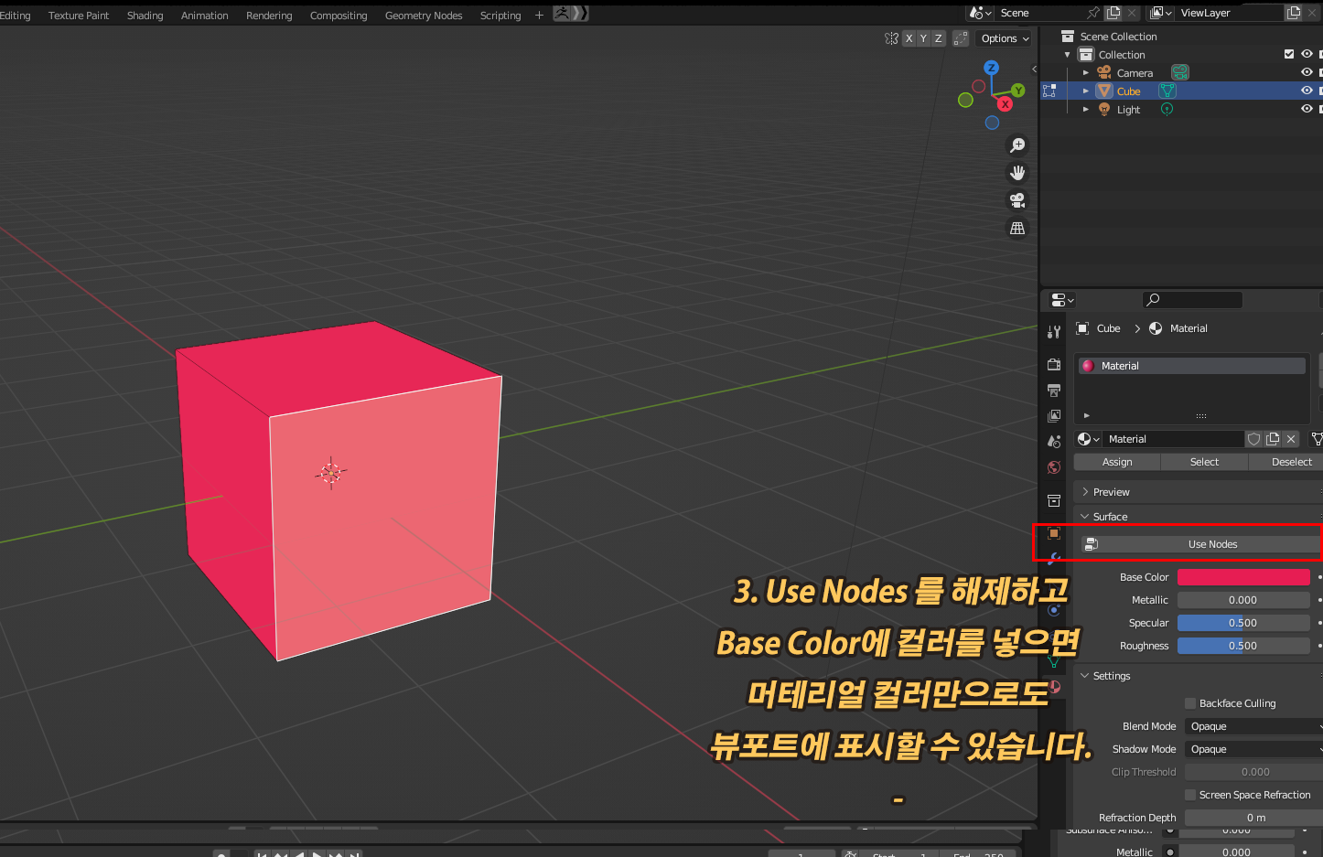Click the Light data icon in outliner
The image size is (1323, 857).
point(1167,109)
